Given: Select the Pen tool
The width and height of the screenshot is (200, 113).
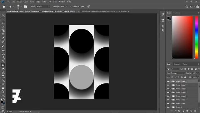Looking at the screenshot, I should point(3,73).
